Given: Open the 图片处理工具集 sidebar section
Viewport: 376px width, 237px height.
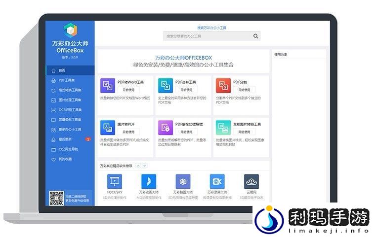Looking at the screenshot, I should [x=70, y=100].
